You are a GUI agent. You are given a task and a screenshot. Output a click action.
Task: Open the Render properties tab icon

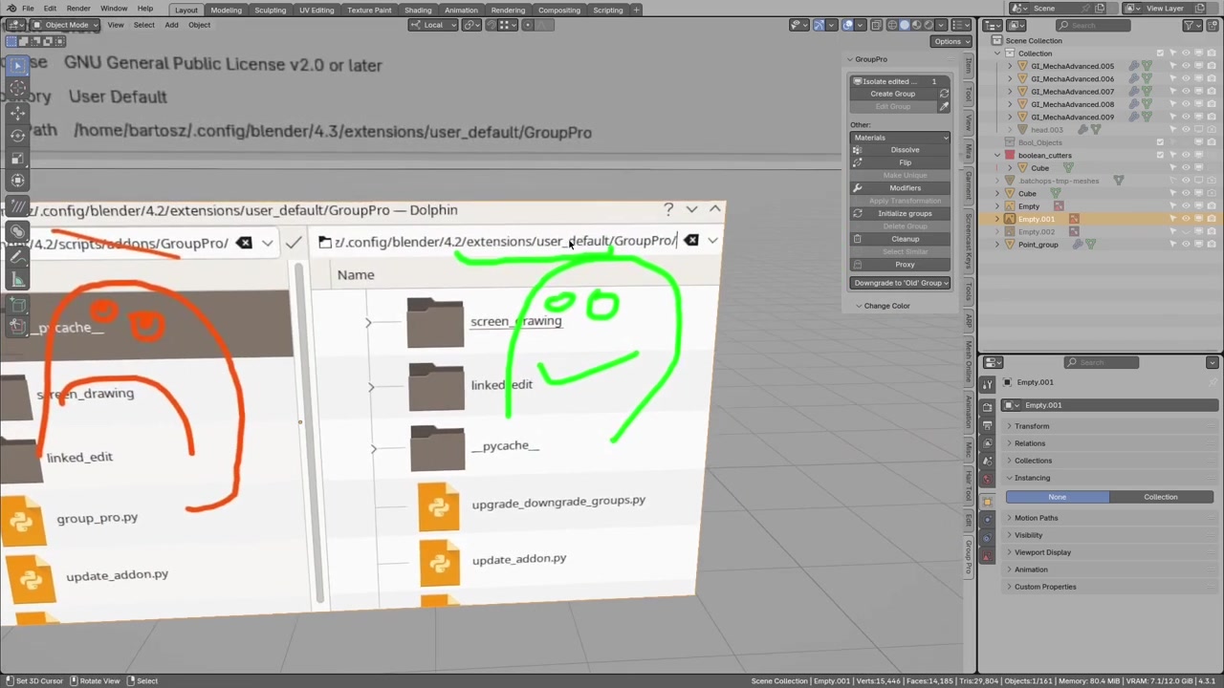click(x=988, y=405)
